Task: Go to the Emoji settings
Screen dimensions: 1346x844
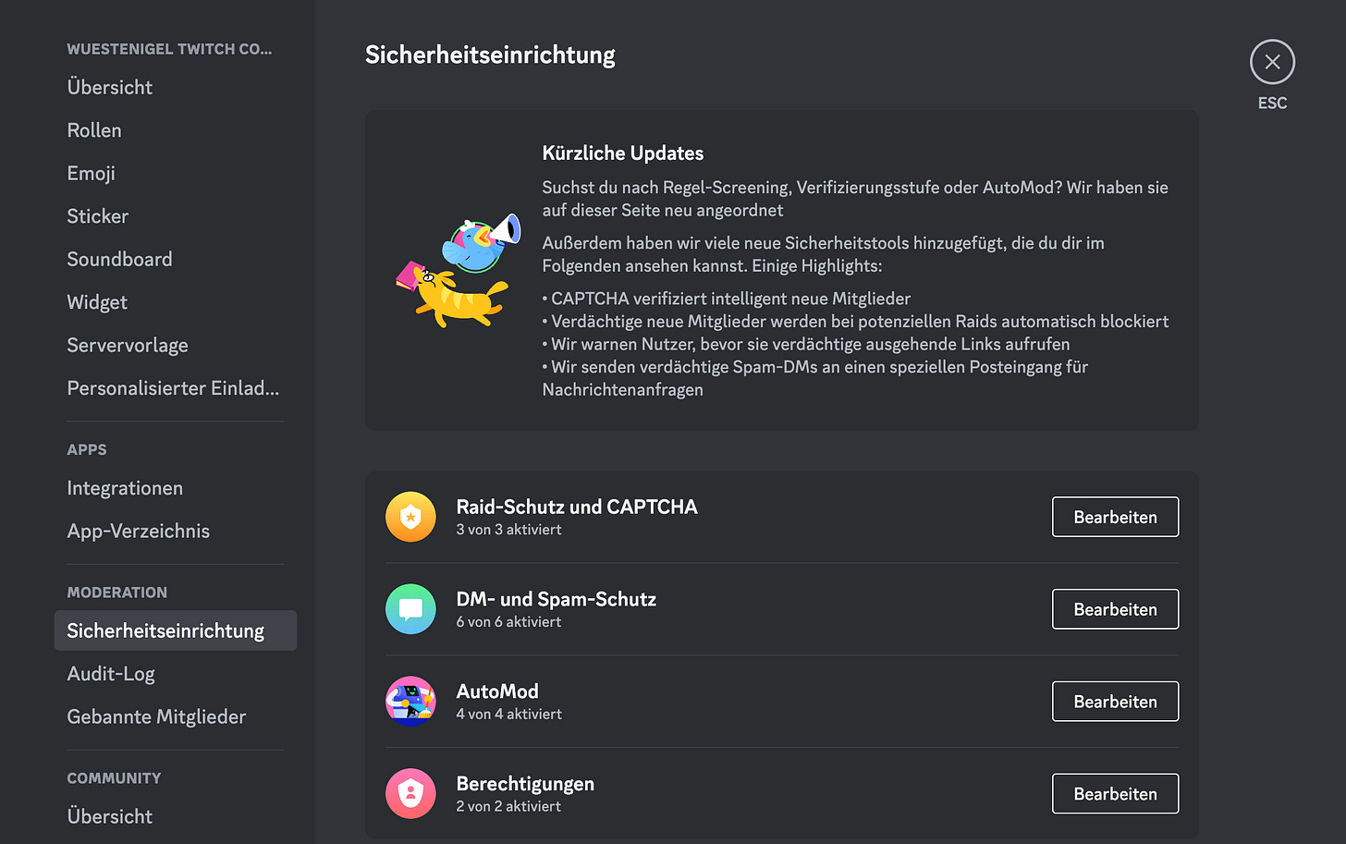Action: (x=176, y=173)
